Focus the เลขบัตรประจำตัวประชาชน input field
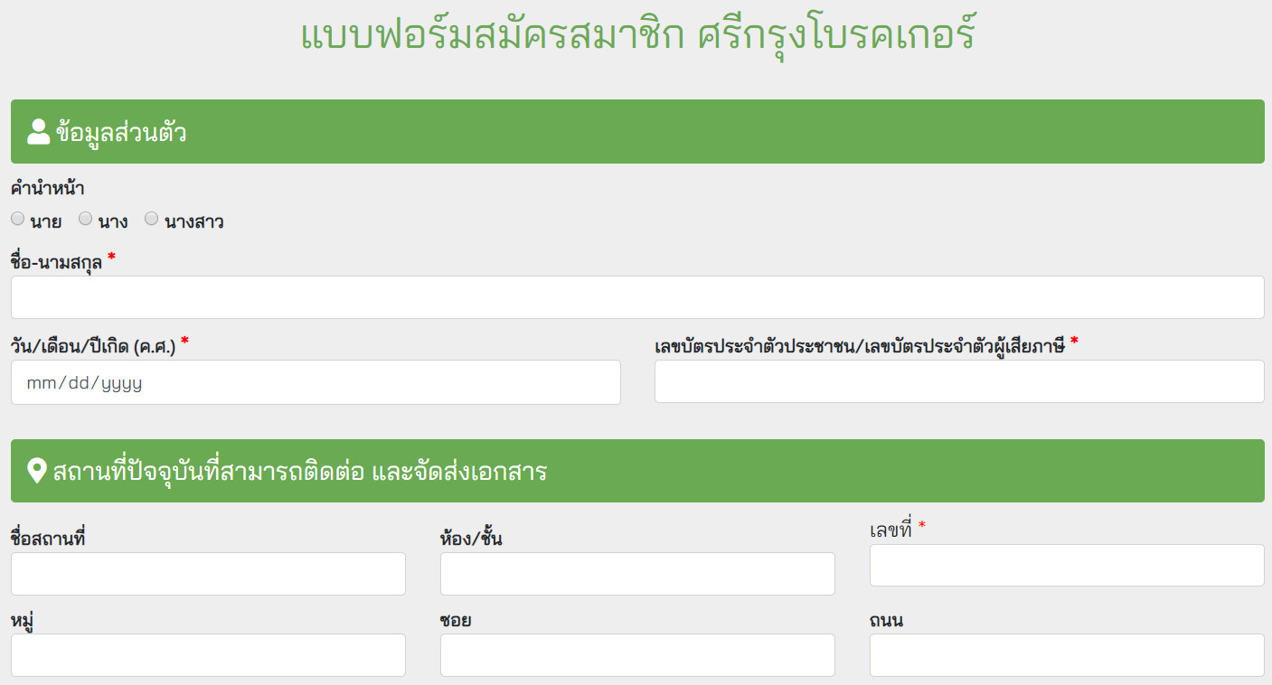 click(959, 381)
